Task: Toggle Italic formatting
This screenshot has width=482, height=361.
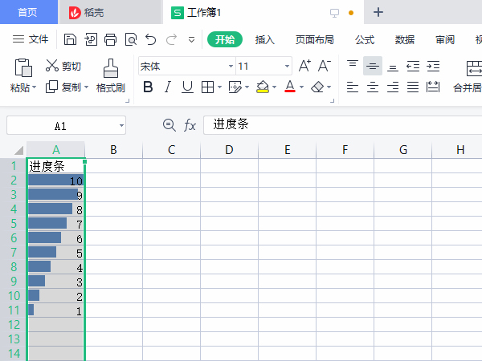Action: pos(168,87)
